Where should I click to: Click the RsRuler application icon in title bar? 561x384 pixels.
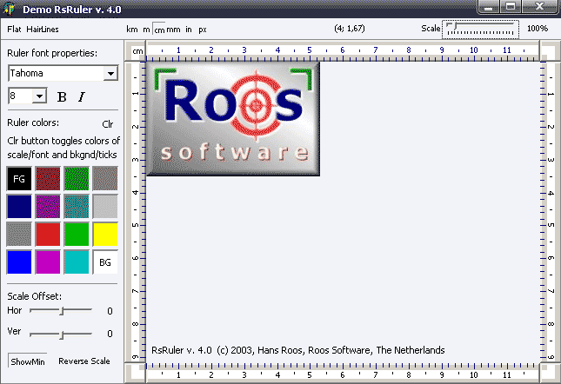[10, 9]
